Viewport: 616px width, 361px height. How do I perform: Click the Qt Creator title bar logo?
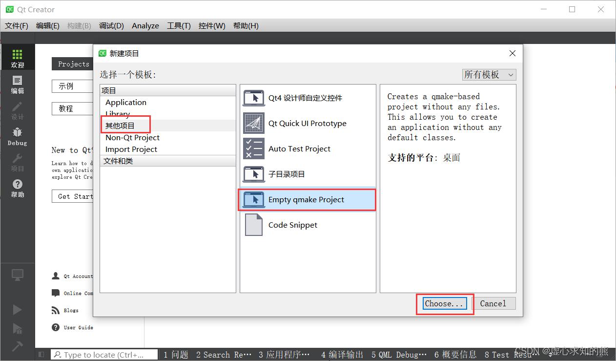(9, 9)
